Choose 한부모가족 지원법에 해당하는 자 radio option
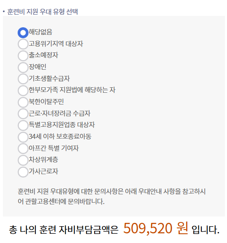Screen dimensions: 227x243 23,91
